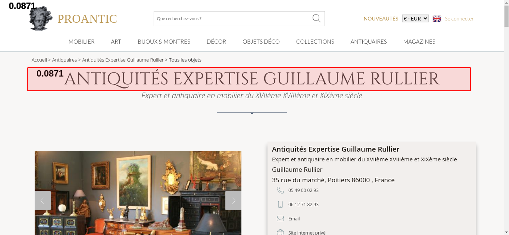Image resolution: width=509 pixels, height=235 pixels.
Task: Click Antiquaires in the breadcrumb
Action: click(64, 60)
